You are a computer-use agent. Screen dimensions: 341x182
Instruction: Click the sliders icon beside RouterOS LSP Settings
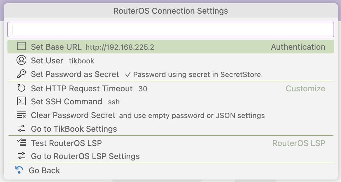pyautogui.click(x=21, y=156)
